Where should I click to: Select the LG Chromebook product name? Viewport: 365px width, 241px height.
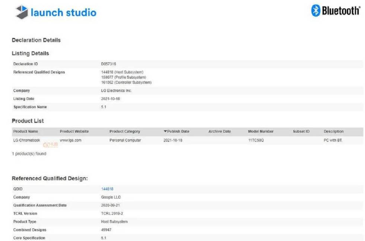point(26,140)
